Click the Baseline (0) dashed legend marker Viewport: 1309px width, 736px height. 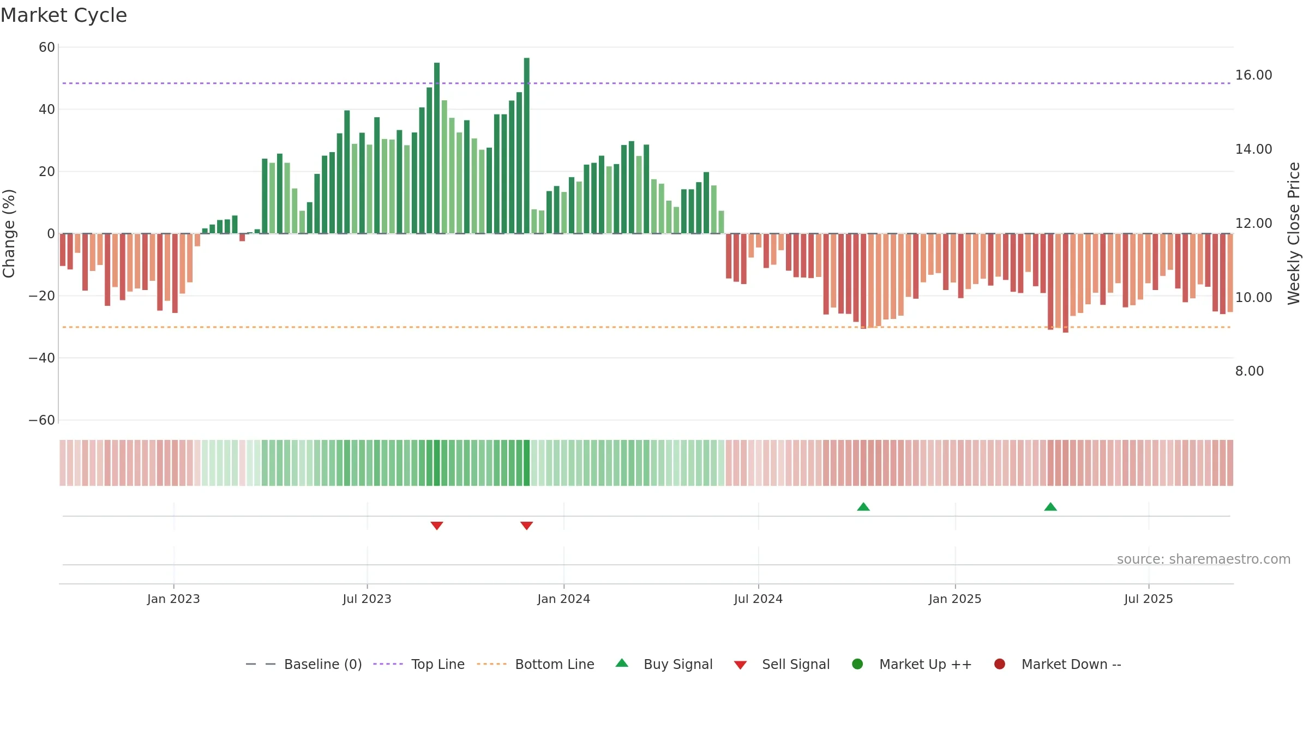pyautogui.click(x=261, y=664)
